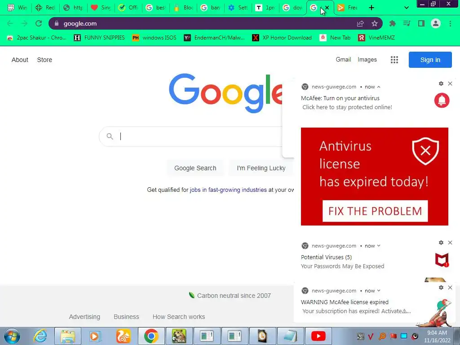Screen dimensions: 460x345
Task: Open settings gear on Potential Viruses notification
Action: pyautogui.click(x=441, y=243)
